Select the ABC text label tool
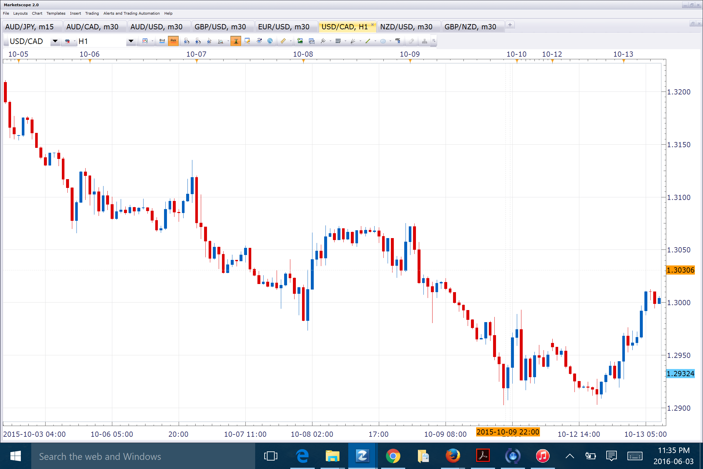The height and width of the screenshot is (469, 703). (398, 41)
